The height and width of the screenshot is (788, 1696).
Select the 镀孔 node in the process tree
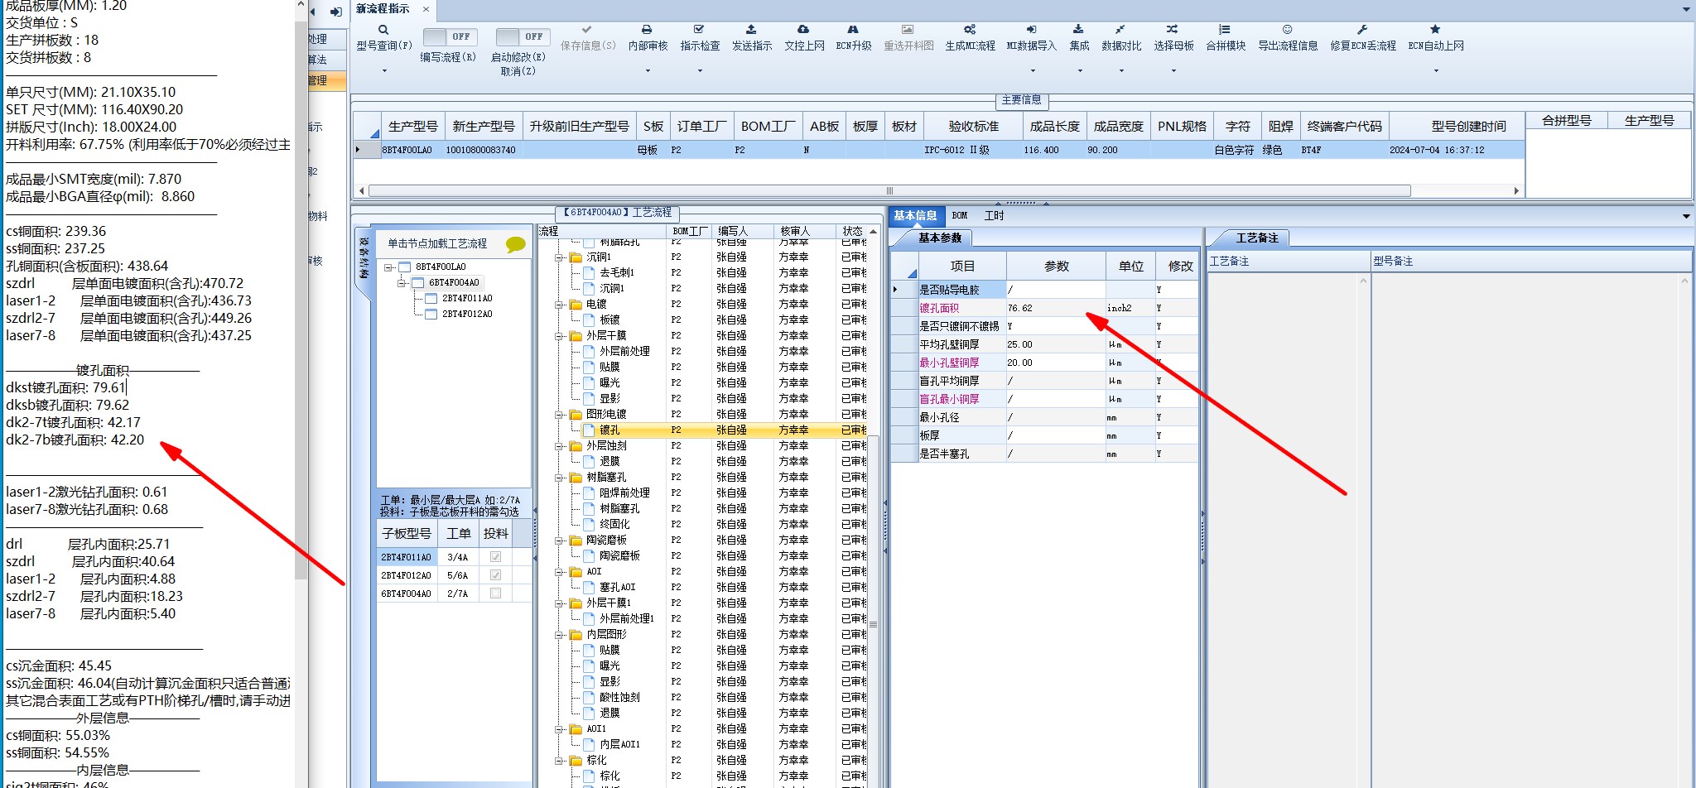[609, 430]
